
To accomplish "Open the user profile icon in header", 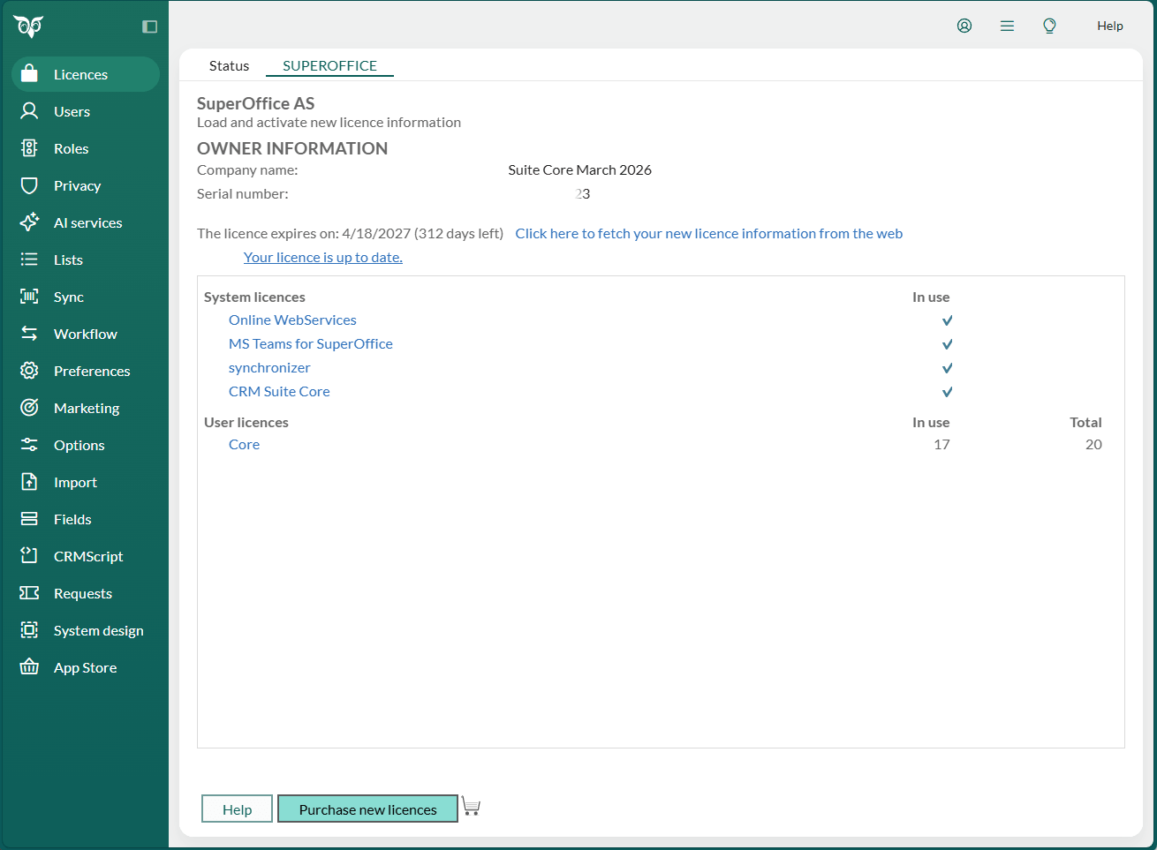I will 964,26.
